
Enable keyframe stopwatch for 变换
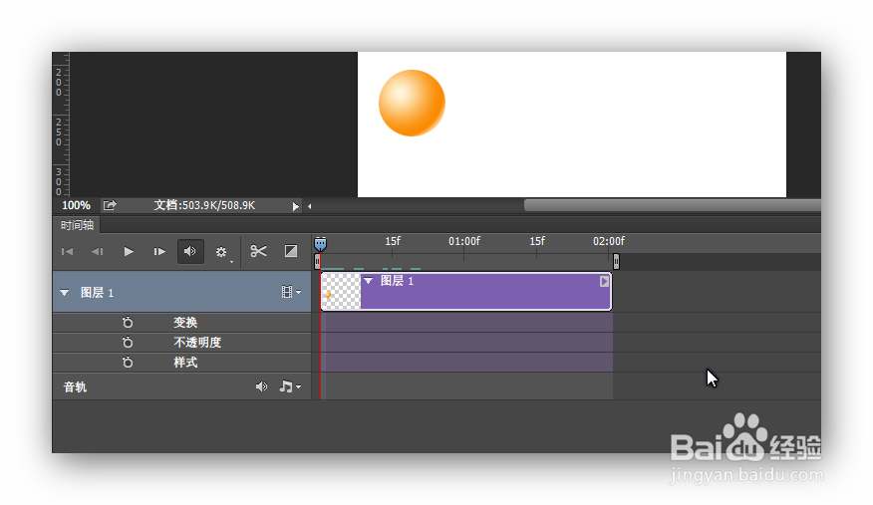(128, 323)
